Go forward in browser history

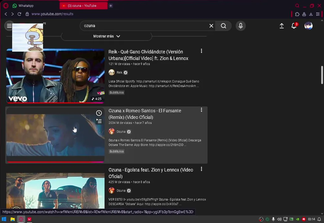[x=12, y=14]
